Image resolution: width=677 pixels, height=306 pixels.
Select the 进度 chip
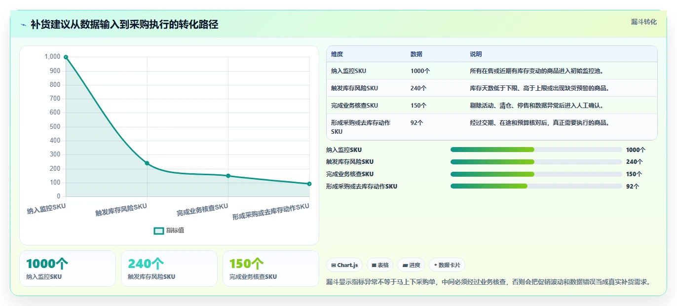coord(411,265)
